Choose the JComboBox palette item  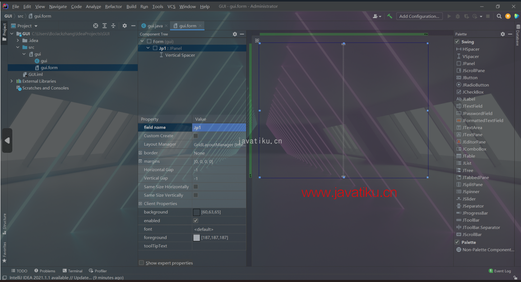474,149
